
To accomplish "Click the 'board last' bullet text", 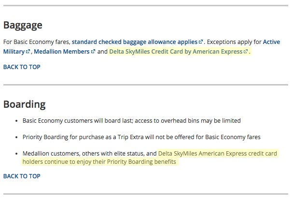I will click(131, 120).
